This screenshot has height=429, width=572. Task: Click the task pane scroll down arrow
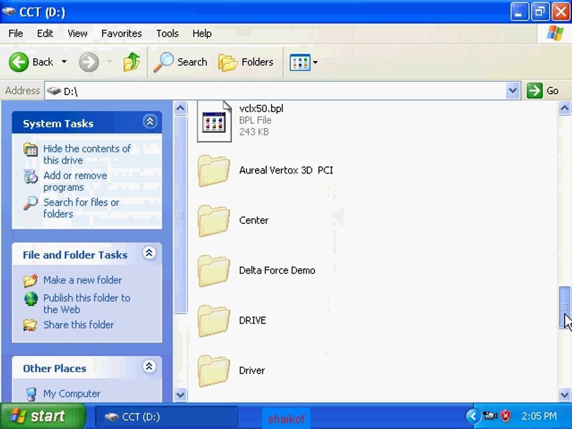(x=180, y=394)
